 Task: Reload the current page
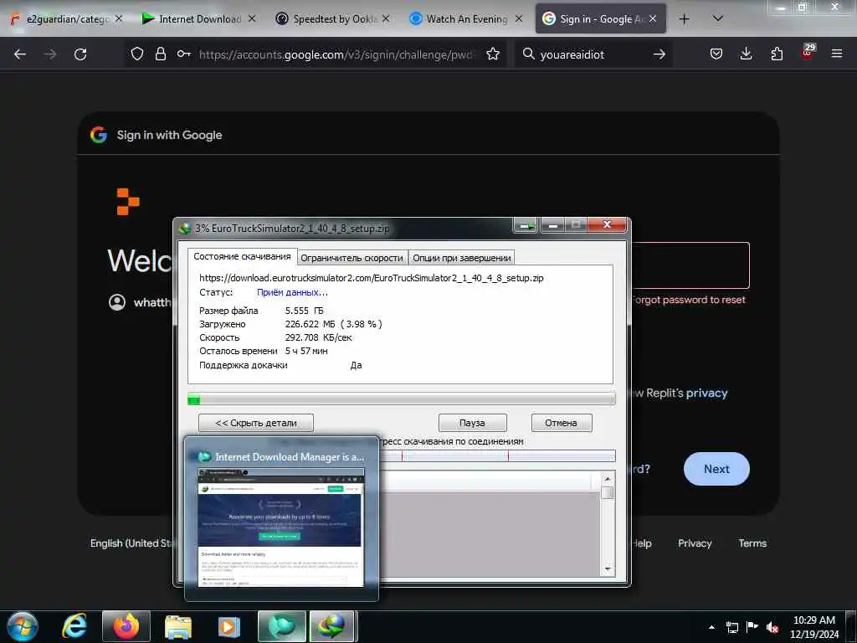click(x=80, y=54)
